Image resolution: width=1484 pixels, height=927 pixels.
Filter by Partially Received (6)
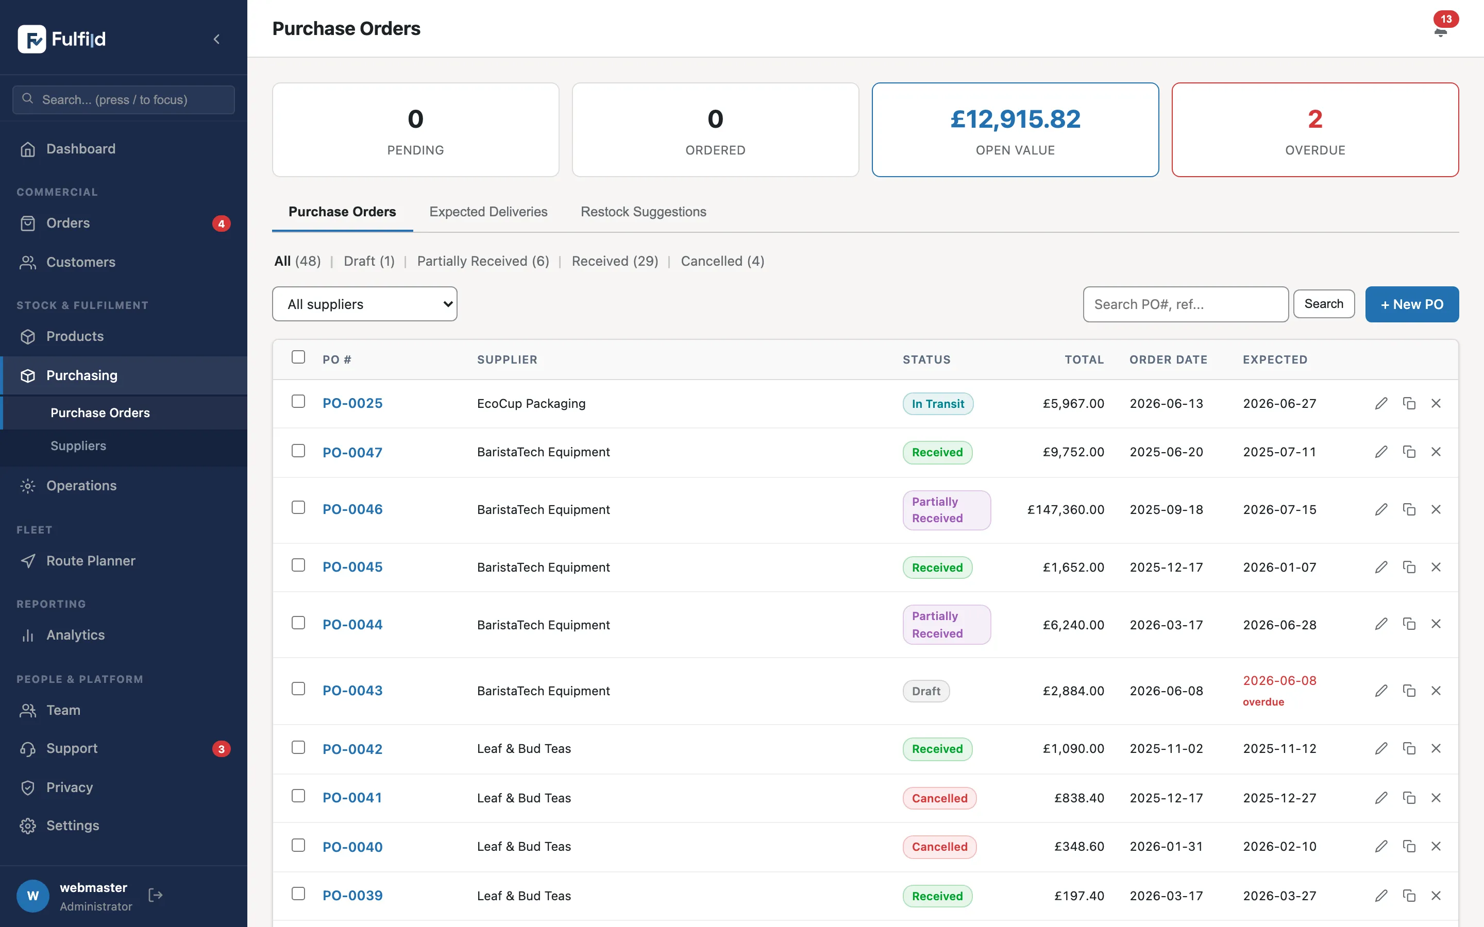[483, 261]
